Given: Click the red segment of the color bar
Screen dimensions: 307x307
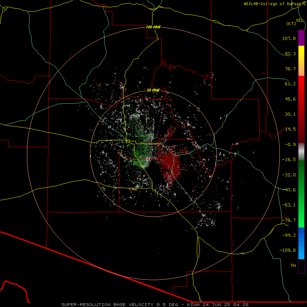Looking at the screenshot, I should [301, 109].
